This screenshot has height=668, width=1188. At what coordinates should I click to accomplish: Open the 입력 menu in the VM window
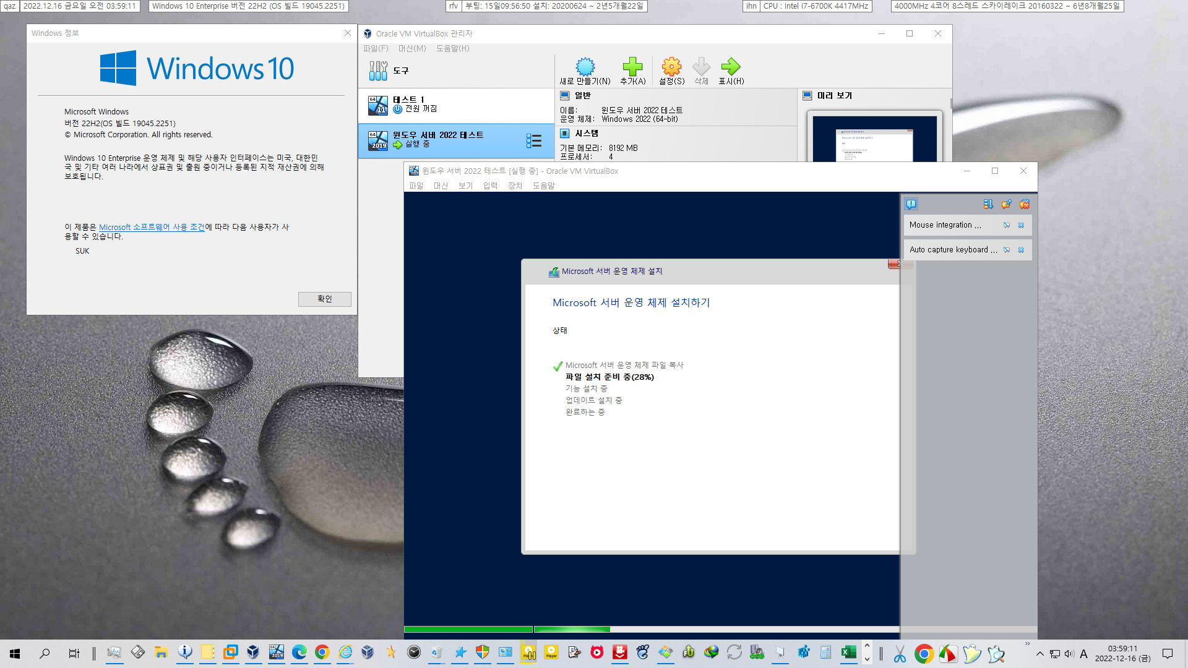490,186
